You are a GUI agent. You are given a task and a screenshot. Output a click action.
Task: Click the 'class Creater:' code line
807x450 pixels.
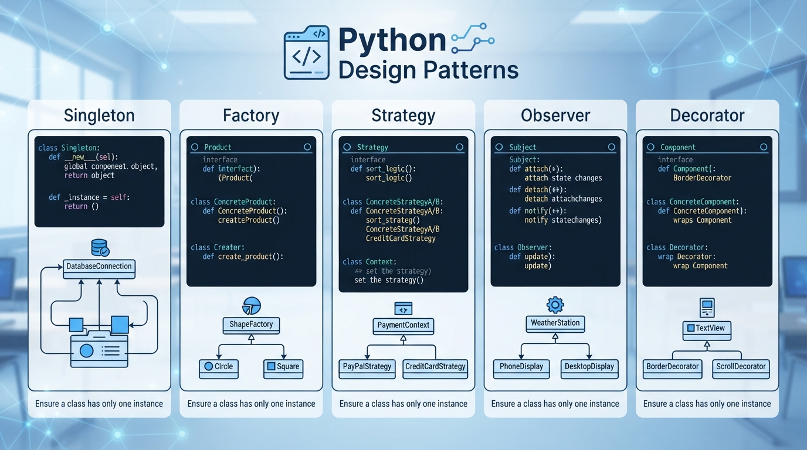(x=218, y=247)
